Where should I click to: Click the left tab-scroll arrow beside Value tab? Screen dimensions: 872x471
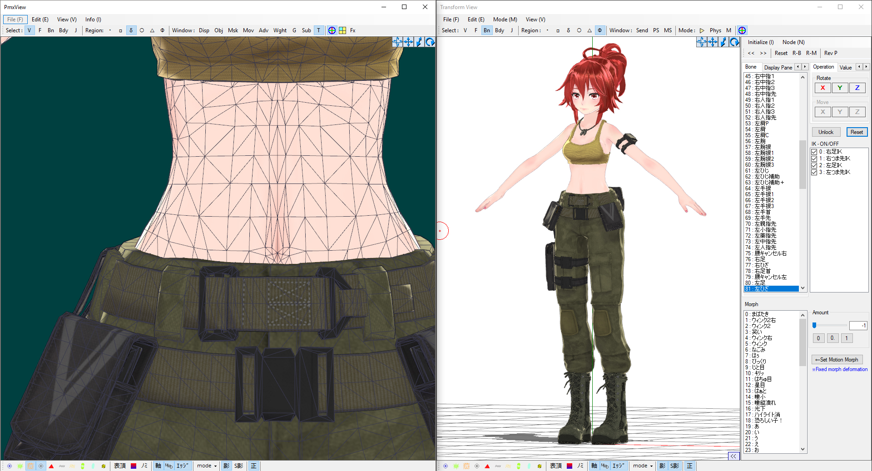[x=859, y=67]
